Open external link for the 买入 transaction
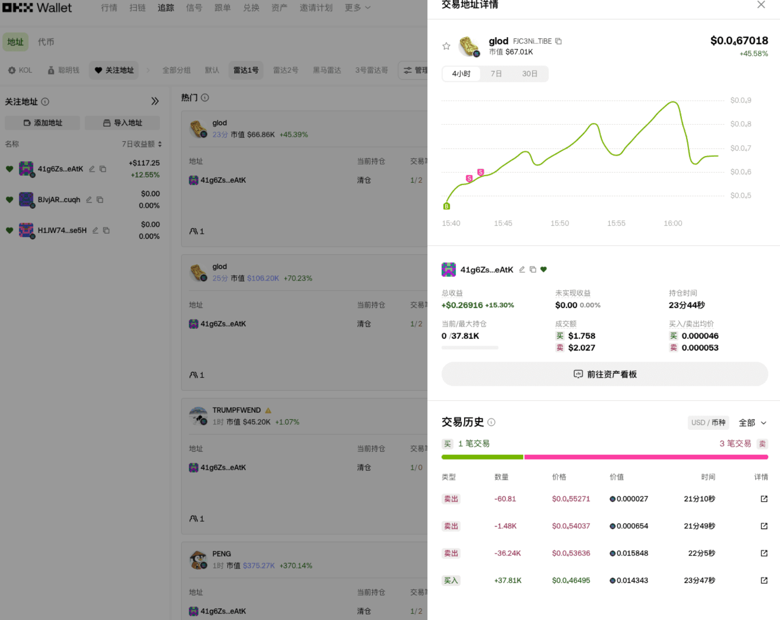780x620 pixels. point(764,580)
